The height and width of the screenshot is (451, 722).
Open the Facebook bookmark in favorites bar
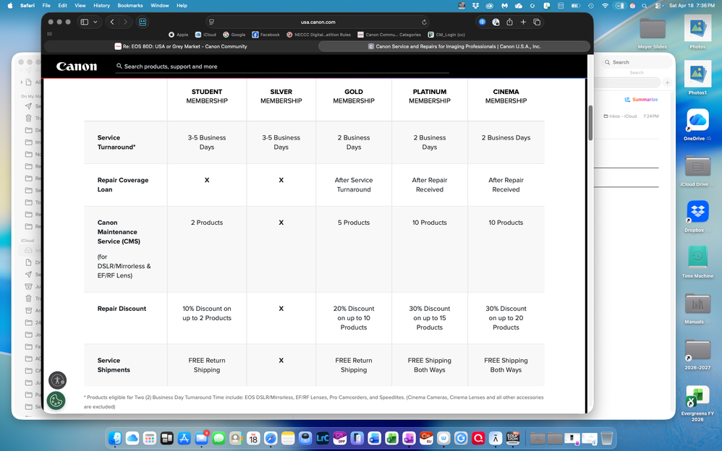[266, 35]
